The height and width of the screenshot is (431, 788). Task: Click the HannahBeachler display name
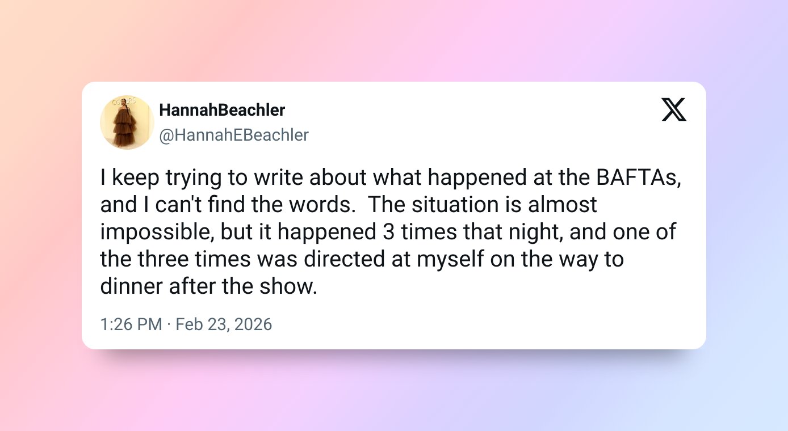coord(222,109)
